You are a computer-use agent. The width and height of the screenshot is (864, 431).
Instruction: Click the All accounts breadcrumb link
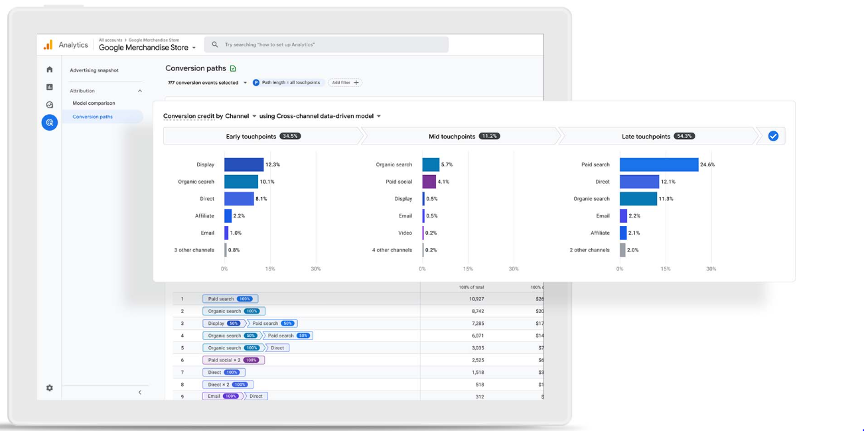point(110,40)
